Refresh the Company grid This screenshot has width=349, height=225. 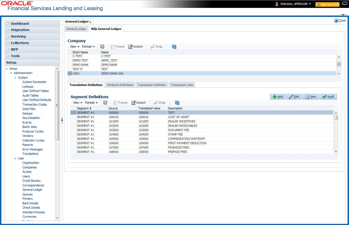(174, 47)
